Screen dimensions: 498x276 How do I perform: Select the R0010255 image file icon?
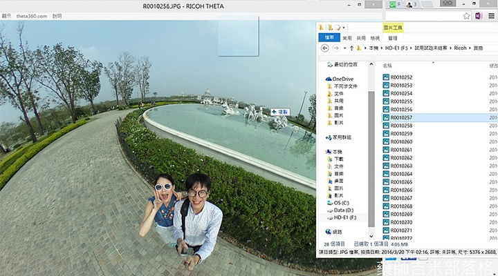pos(386,101)
